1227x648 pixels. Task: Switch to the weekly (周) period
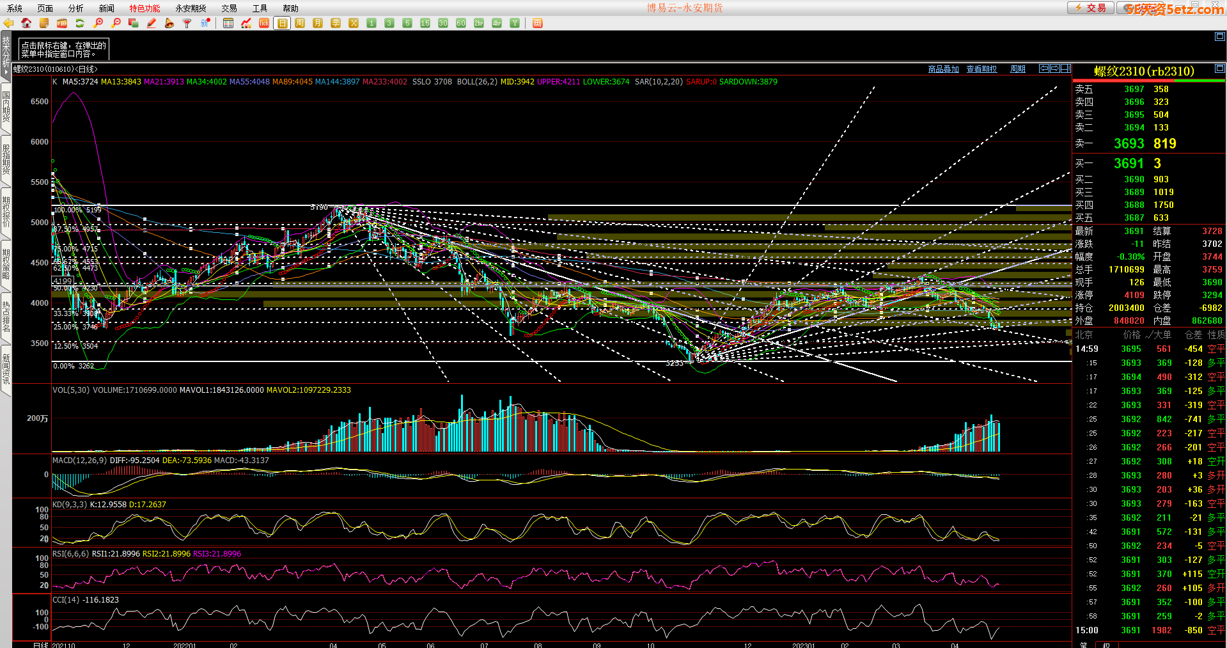300,23
